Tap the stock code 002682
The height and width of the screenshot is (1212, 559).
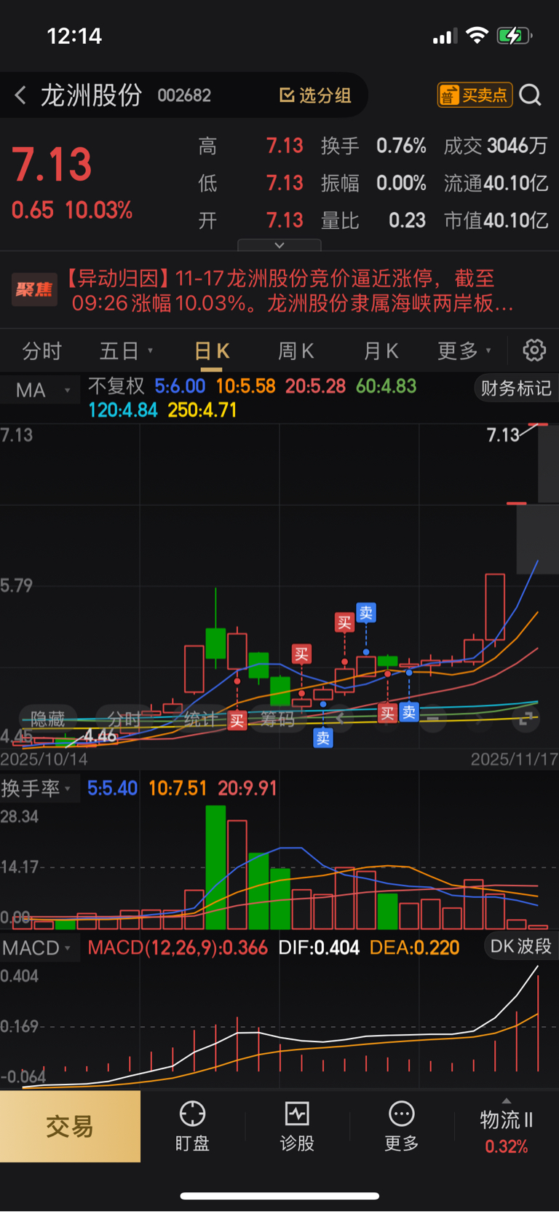184,95
